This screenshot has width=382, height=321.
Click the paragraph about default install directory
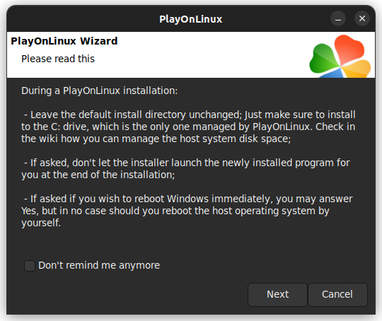(x=188, y=127)
